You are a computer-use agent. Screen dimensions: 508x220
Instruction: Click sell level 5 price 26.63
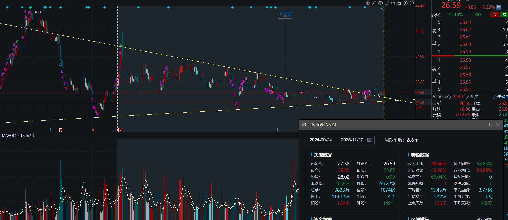465,22
